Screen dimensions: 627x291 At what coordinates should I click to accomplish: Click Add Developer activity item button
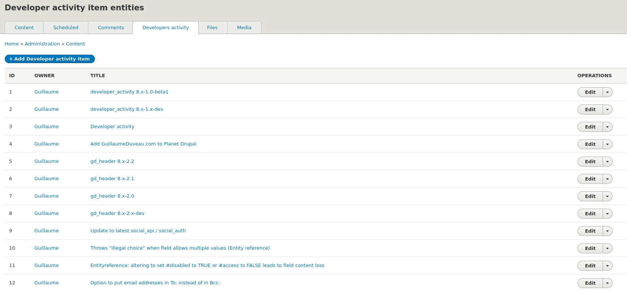(49, 59)
